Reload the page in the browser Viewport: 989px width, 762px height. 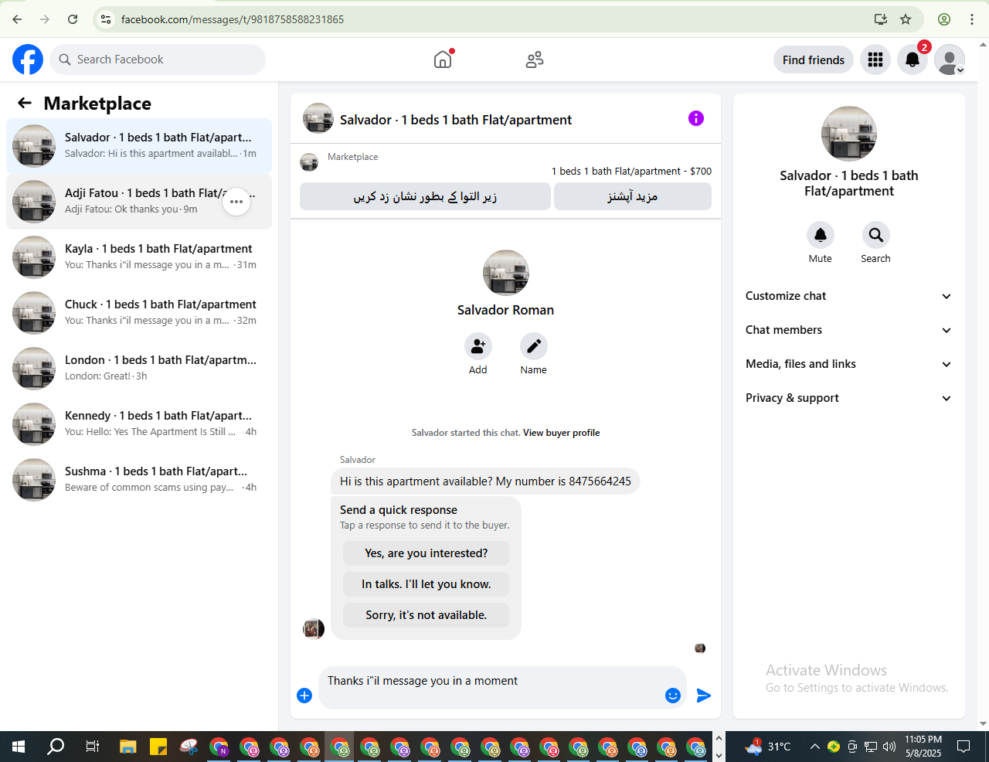[73, 19]
